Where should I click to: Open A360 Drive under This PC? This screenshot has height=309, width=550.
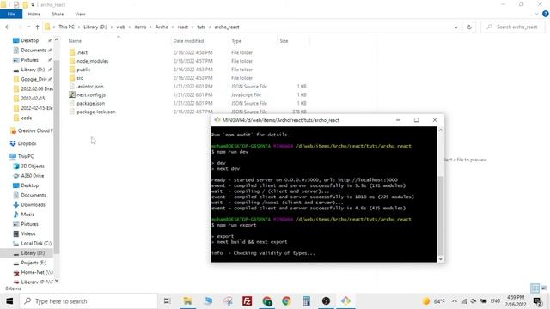[x=33, y=176]
